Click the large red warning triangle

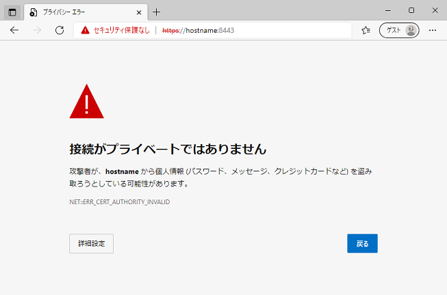point(86,102)
